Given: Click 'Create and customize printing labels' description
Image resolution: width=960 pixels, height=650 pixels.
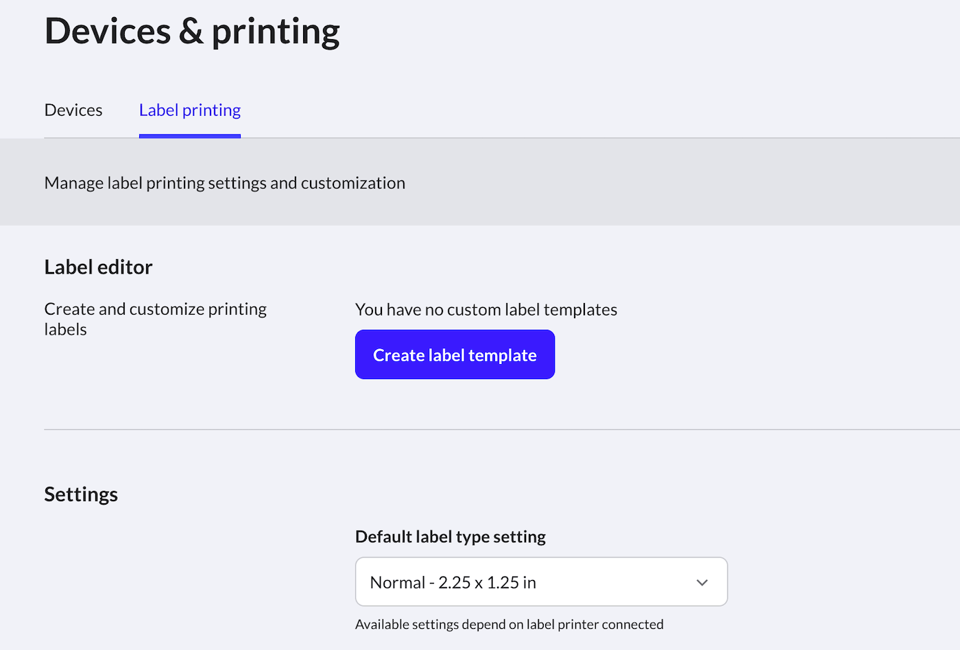Looking at the screenshot, I should click(156, 319).
